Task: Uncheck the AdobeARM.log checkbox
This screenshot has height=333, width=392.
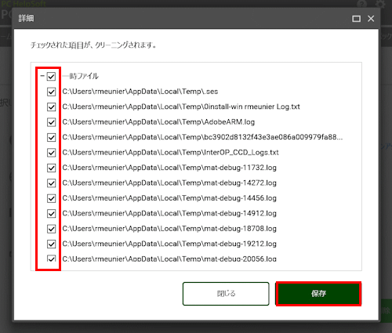Action: click(x=51, y=122)
